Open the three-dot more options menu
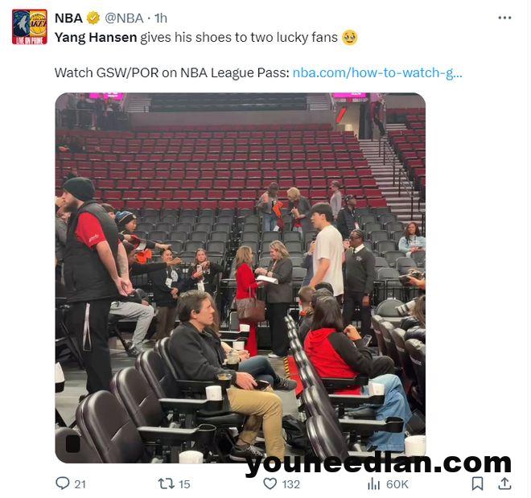The width and height of the screenshot is (531, 498). [504, 18]
